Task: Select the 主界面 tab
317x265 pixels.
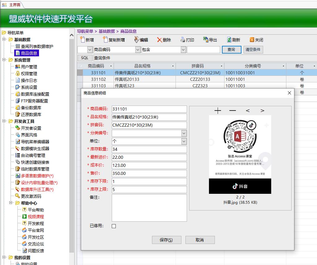Action: tap(12, 5)
